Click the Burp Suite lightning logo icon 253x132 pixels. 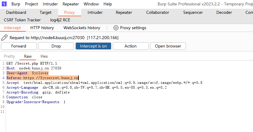(4, 4)
